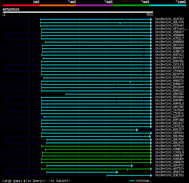The image size is (189, 183).
Task: Select the UniRef100_Q56YB2 label
Action: 170,94
